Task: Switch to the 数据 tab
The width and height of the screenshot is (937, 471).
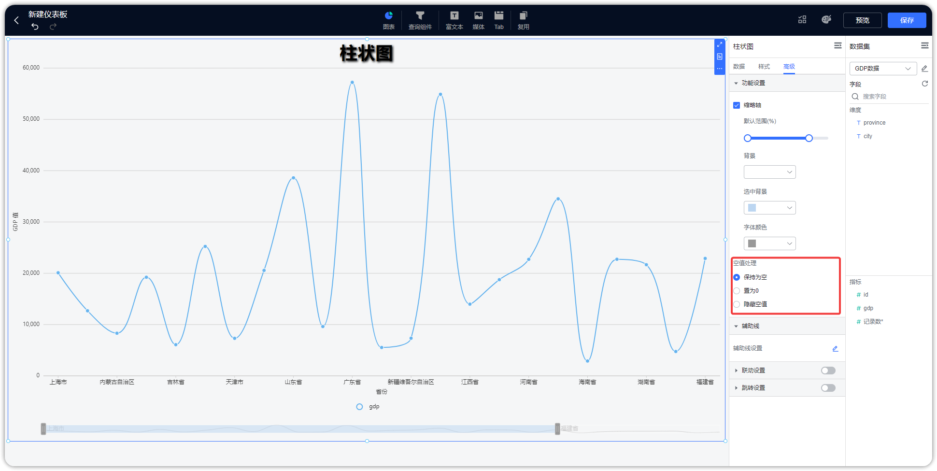Action: tap(739, 67)
